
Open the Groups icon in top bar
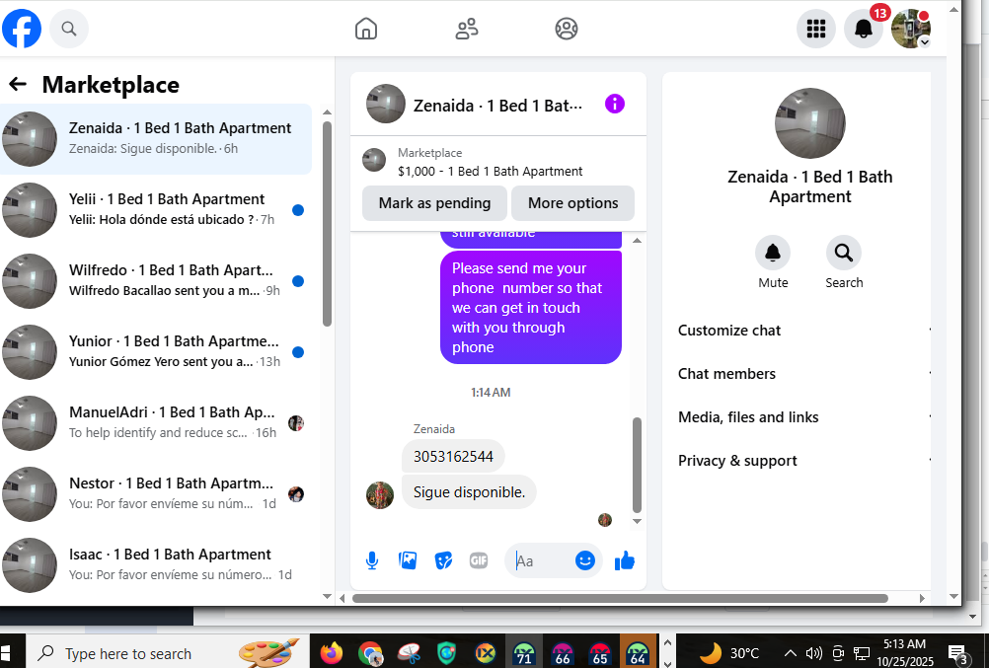click(567, 29)
